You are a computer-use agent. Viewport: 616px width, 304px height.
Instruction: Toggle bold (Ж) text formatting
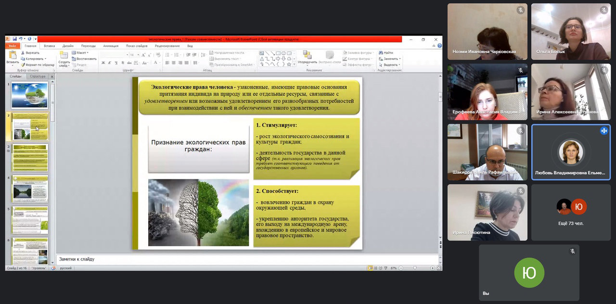[x=103, y=63]
